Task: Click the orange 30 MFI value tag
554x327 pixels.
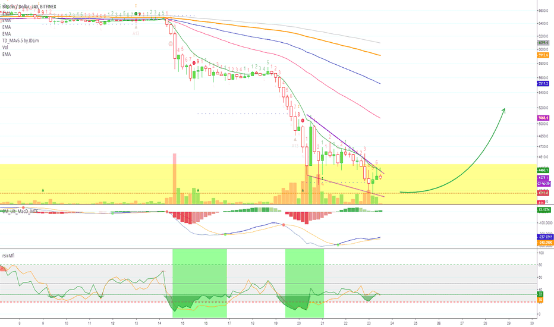Action: point(540,300)
